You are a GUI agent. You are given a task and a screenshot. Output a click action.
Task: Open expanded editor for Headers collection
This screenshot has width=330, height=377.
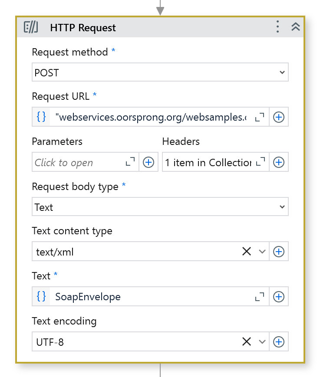(x=261, y=162)
